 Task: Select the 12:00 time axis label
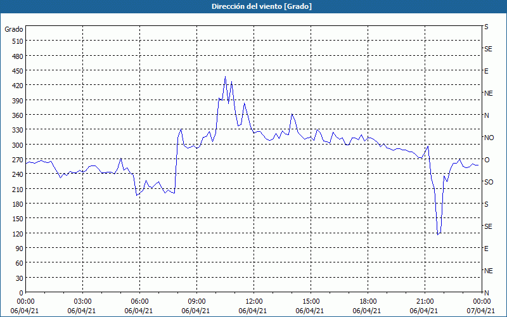coord(254,302)
